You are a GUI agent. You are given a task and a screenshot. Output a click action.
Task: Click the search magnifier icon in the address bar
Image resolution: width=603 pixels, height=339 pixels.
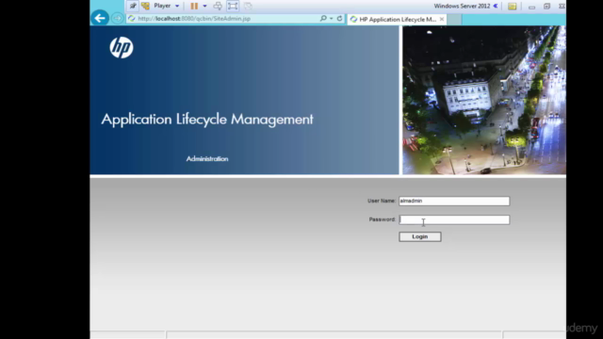click(323, 18)
